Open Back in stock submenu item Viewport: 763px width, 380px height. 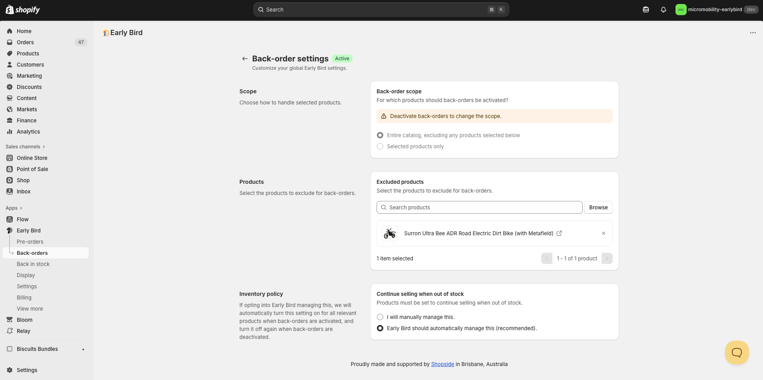click(x=33, y=264)
